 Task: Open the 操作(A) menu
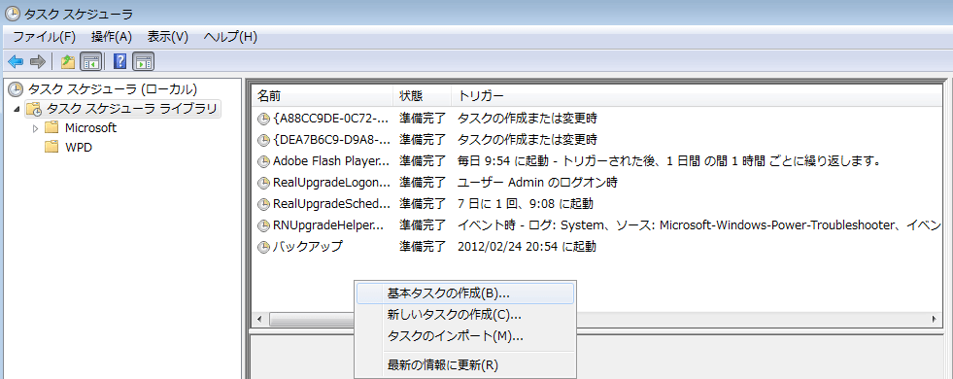click(111, 37)
